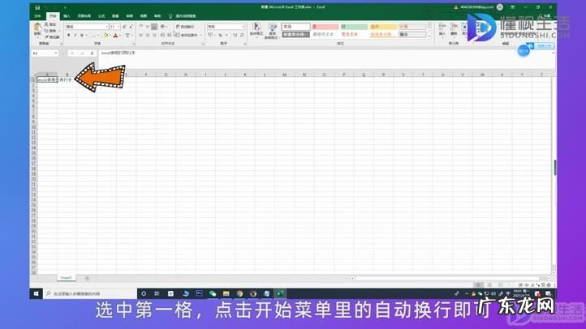
Task: Click the vertical scrollbar thumb
Action: tap(555, 167)
